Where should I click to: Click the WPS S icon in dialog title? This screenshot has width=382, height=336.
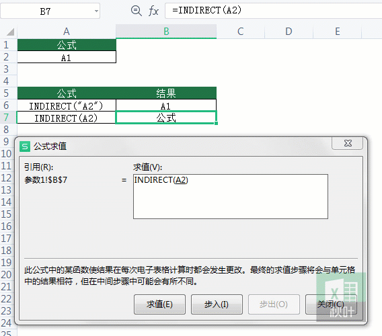[x=25, y=146]
